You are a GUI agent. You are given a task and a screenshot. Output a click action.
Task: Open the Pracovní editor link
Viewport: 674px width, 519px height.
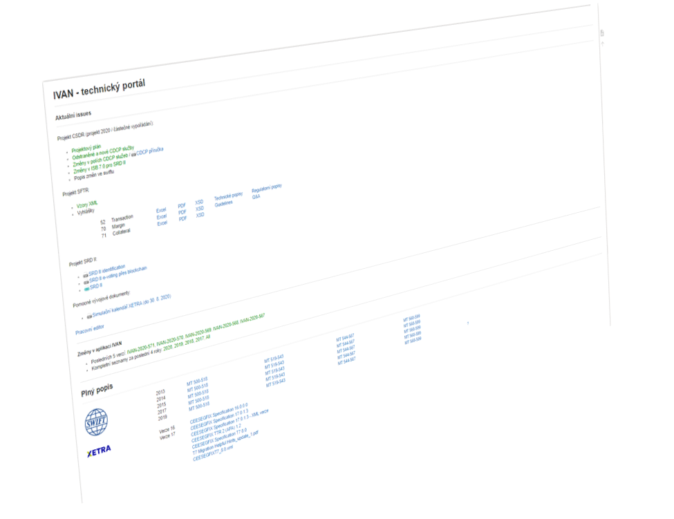90,330
